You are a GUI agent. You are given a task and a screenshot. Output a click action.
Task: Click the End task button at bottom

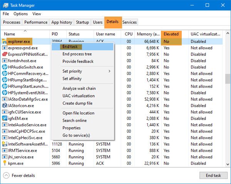(x=213, y=175)
